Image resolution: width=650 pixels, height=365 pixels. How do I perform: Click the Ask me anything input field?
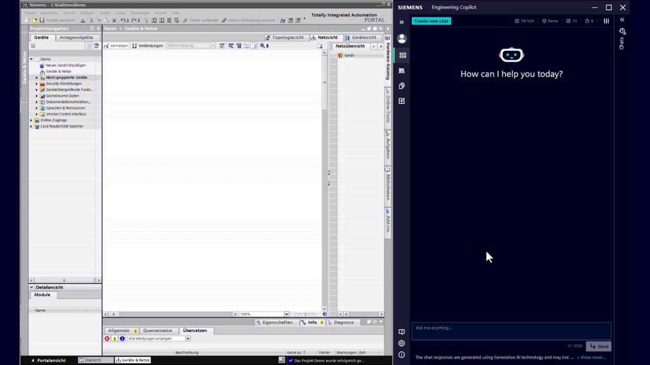(511, 328)
